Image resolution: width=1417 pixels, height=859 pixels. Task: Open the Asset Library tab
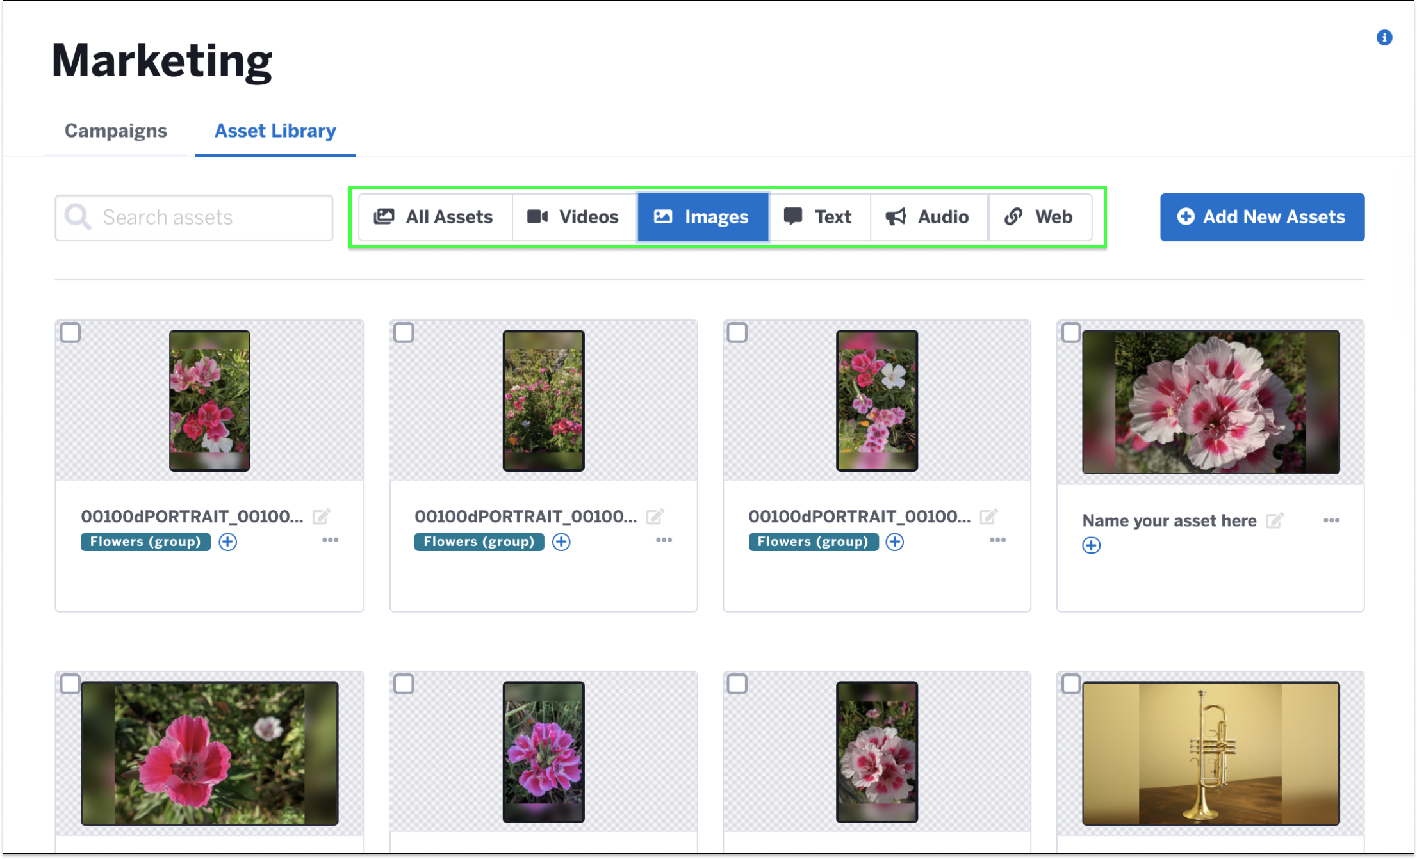click(275, 131)
